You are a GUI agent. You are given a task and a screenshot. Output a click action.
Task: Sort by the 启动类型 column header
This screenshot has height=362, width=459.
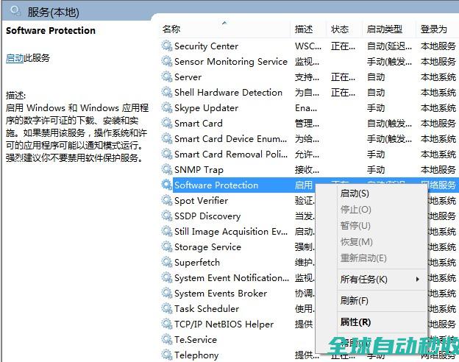point(385,29)
